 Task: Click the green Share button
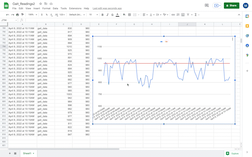coord(231,6)
